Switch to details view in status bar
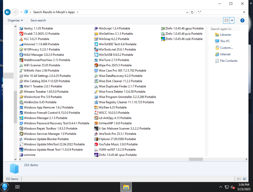 coord(239,179)
